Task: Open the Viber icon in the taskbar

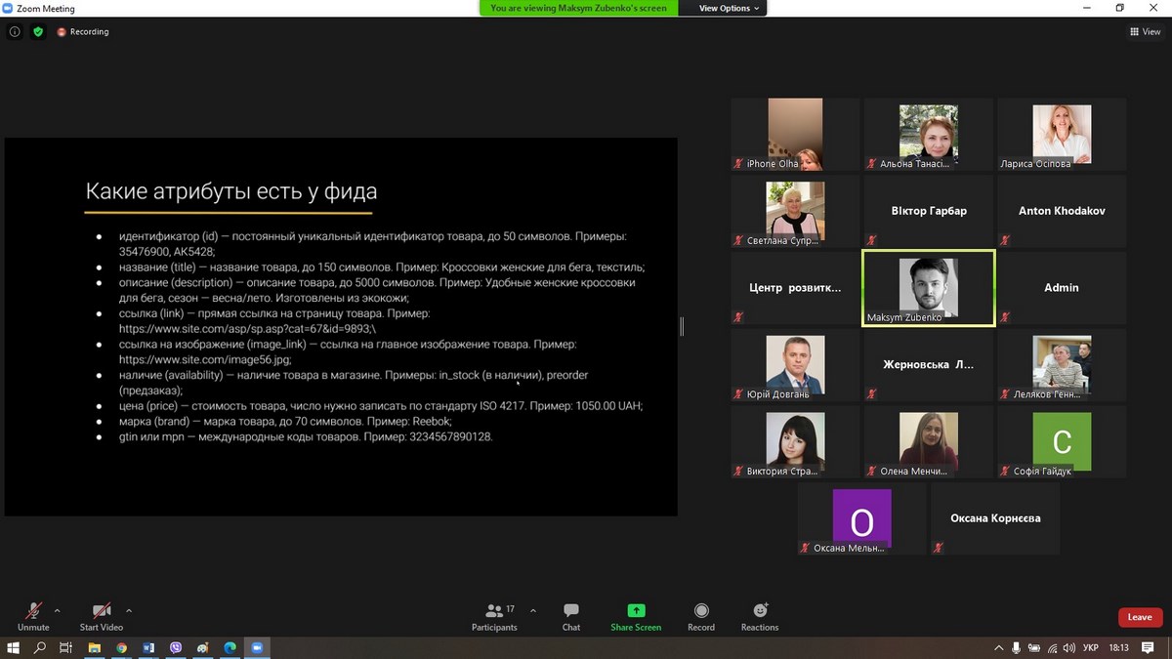Action: [x=176, y=647]
